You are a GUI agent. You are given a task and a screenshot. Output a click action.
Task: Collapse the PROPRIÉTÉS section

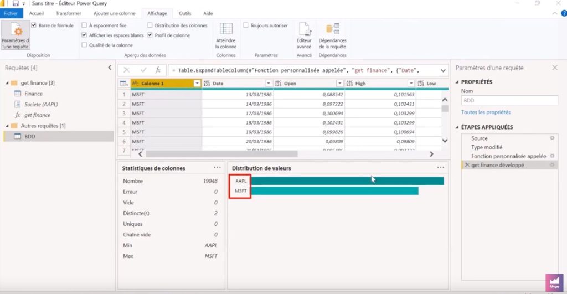(x=457, y=82)
